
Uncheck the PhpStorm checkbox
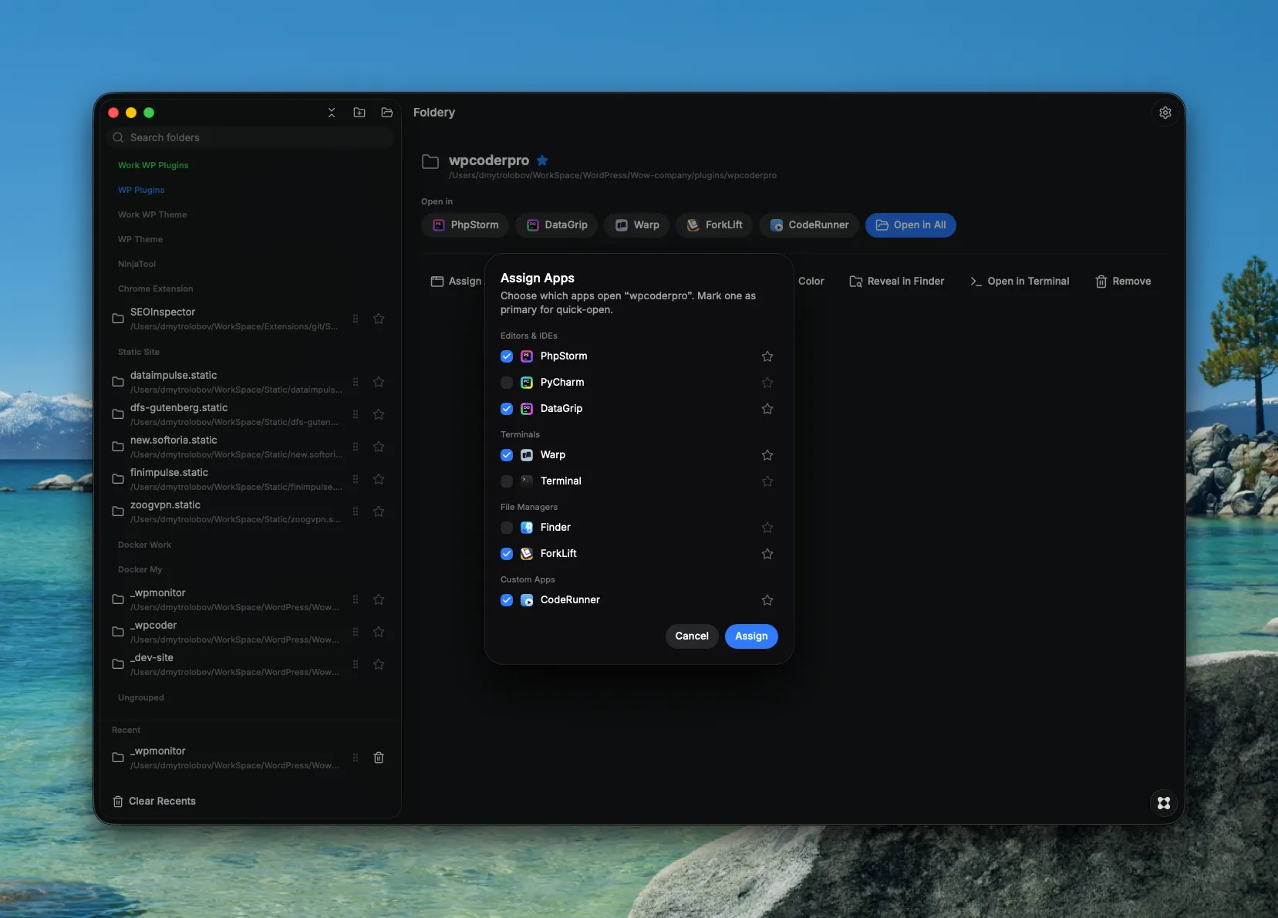[507, 356]
